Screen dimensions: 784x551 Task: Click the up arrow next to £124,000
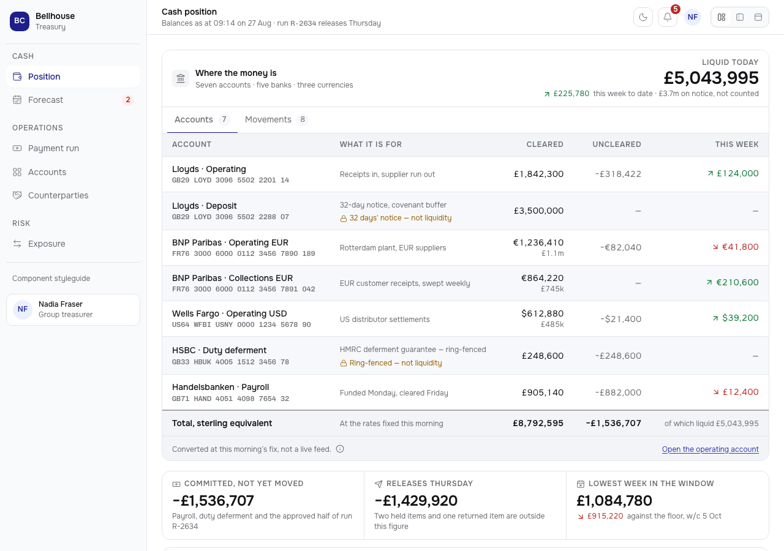pos(710,173)
